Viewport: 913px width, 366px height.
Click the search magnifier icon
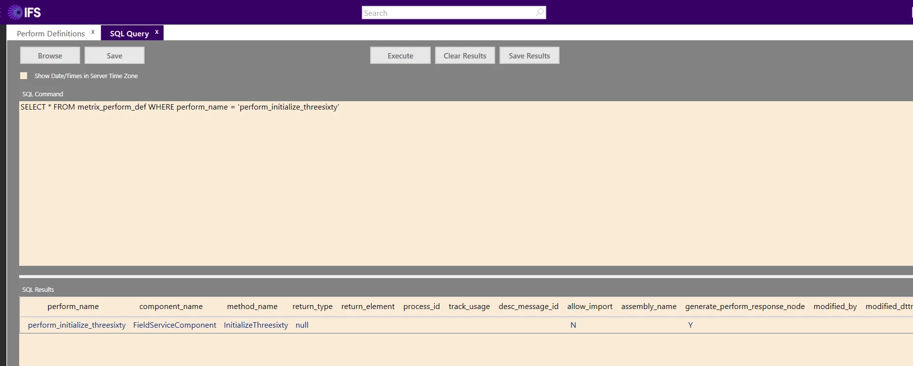(x=540, y=12)
